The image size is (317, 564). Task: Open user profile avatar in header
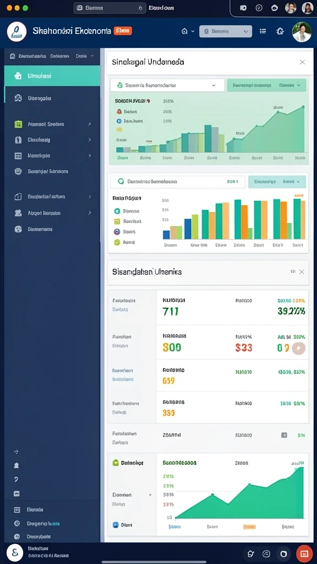(302, 31)
